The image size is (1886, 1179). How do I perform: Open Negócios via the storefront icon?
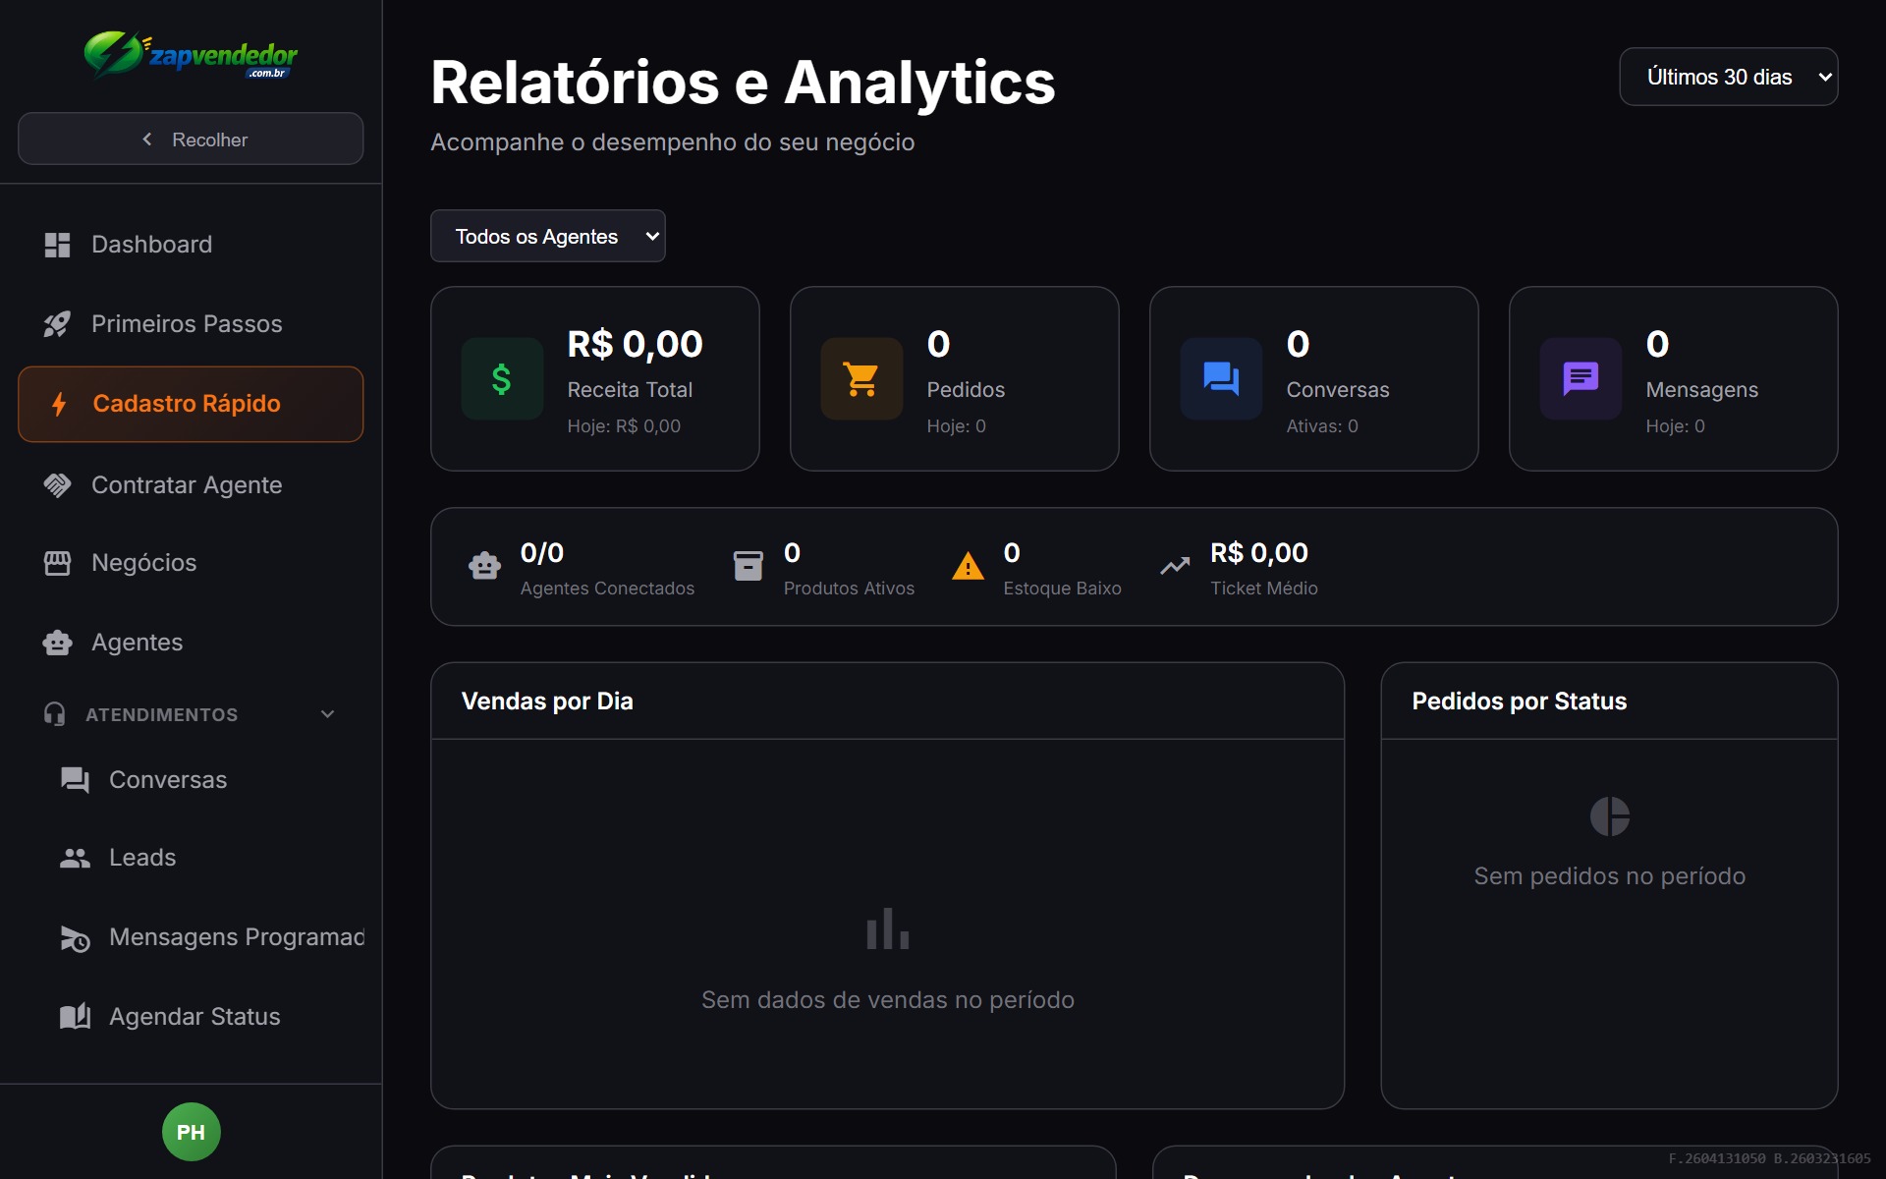[x=57, y=562]
